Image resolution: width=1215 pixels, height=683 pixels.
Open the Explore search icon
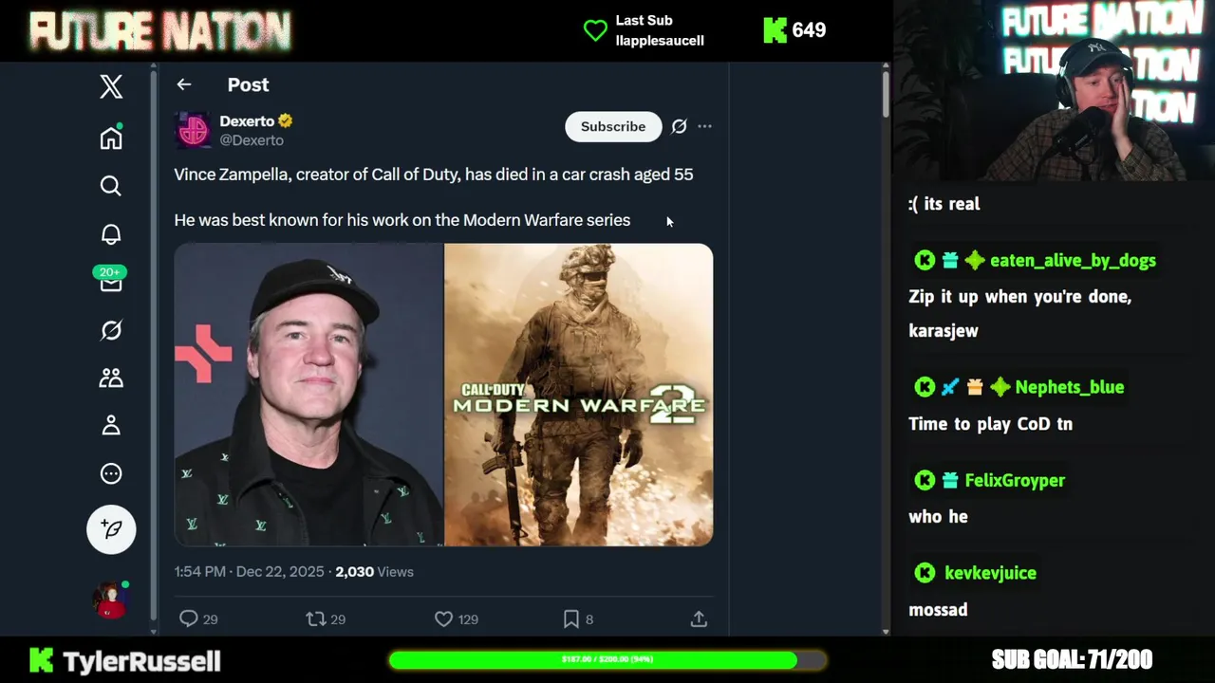pos(111,186)
